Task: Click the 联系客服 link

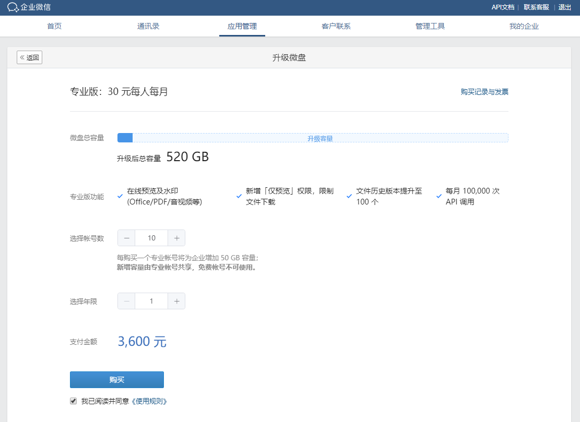Action: (536, 7)
